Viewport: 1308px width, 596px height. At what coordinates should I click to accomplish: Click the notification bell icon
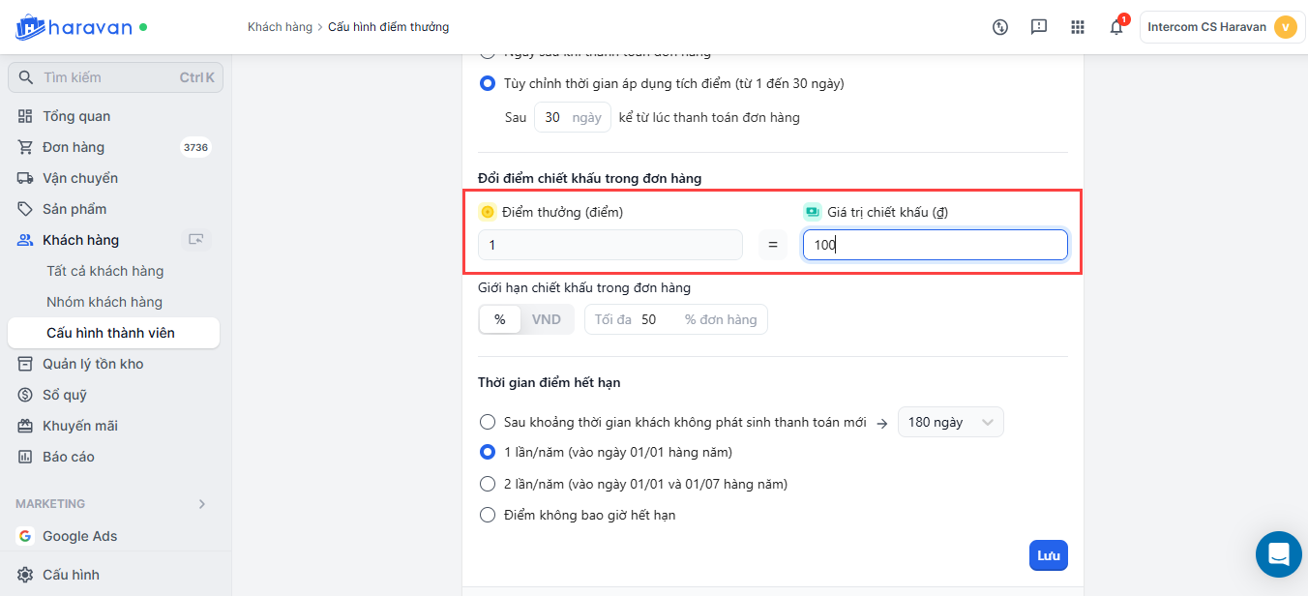[1115, 27]
